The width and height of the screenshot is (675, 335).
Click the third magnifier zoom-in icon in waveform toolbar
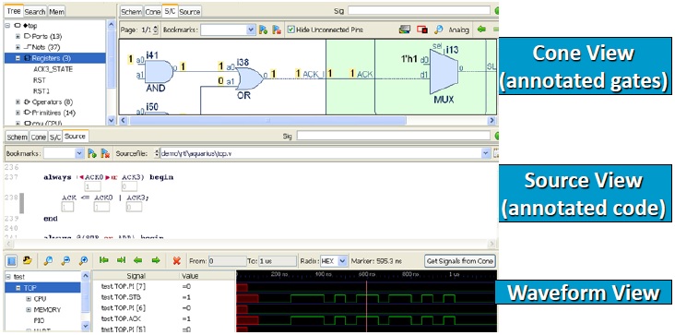[x=84, y=260]
